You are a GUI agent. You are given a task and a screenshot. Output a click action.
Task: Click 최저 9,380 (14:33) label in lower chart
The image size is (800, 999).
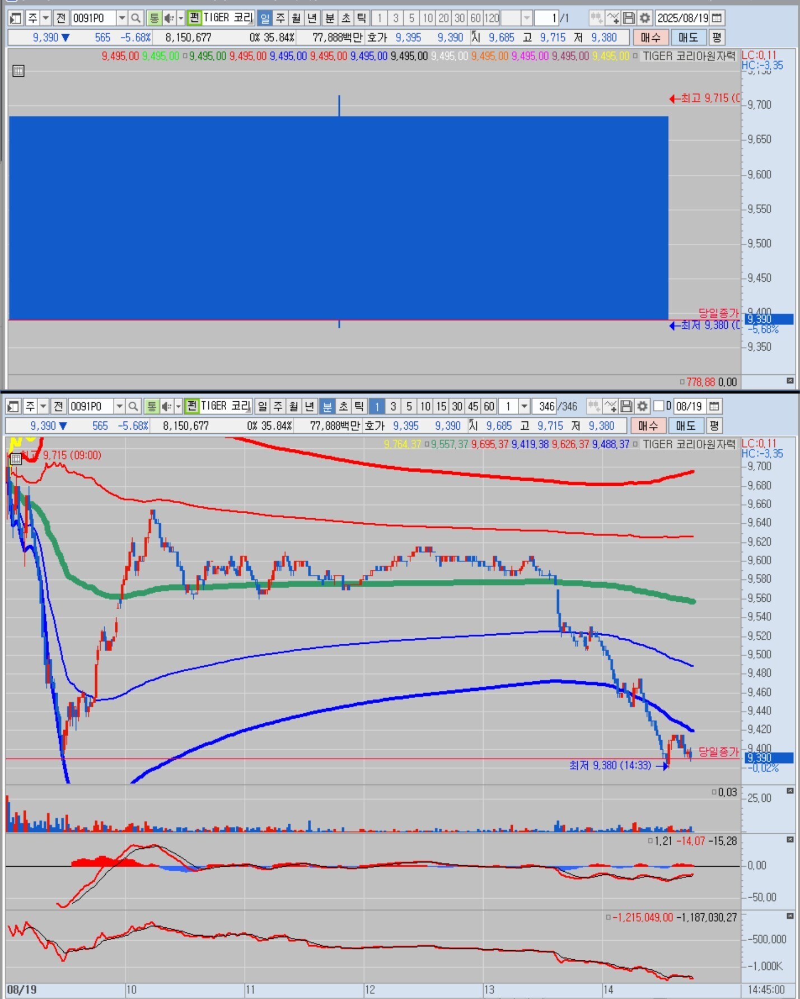610,765
